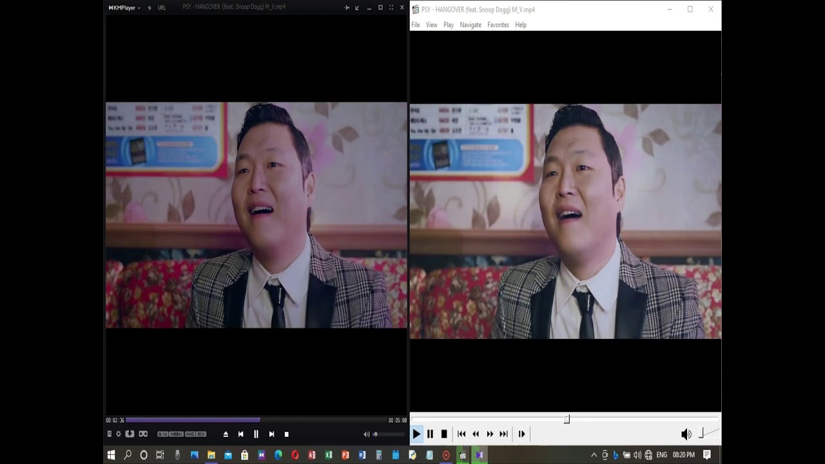825x464 pixels.
Task: Adjust Media Player Classic volume slider
Action: 708,434
